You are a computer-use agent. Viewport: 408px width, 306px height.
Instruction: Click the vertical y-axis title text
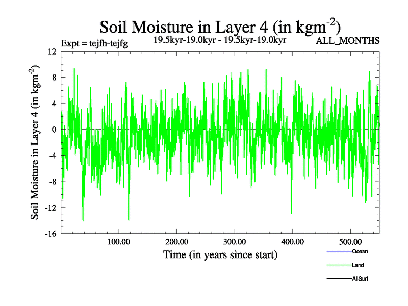(x=36, y=143)
